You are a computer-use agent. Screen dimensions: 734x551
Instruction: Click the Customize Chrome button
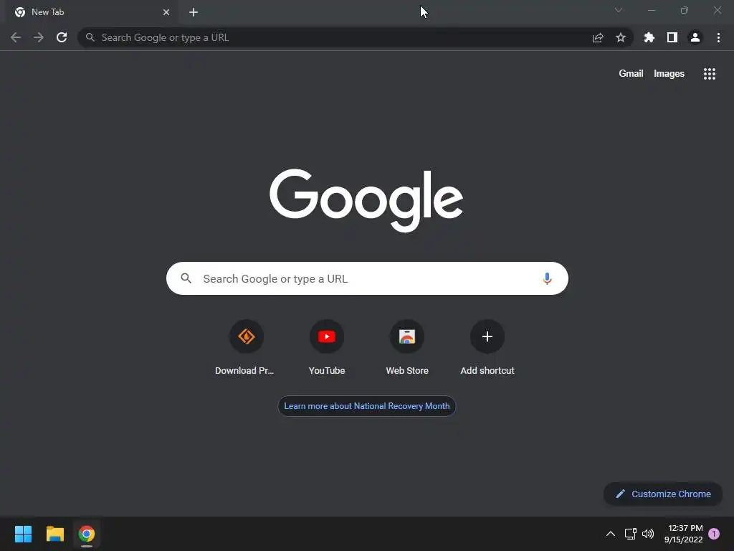point(663,494)
